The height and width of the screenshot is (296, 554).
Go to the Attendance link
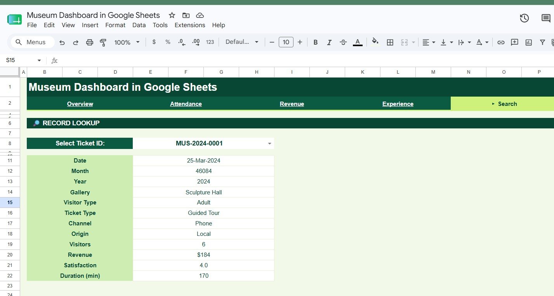coord(186,104)
